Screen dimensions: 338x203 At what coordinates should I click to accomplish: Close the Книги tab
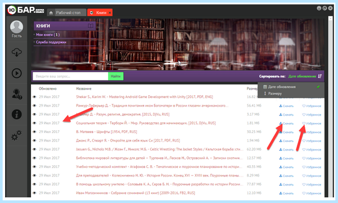click(110, 13)
